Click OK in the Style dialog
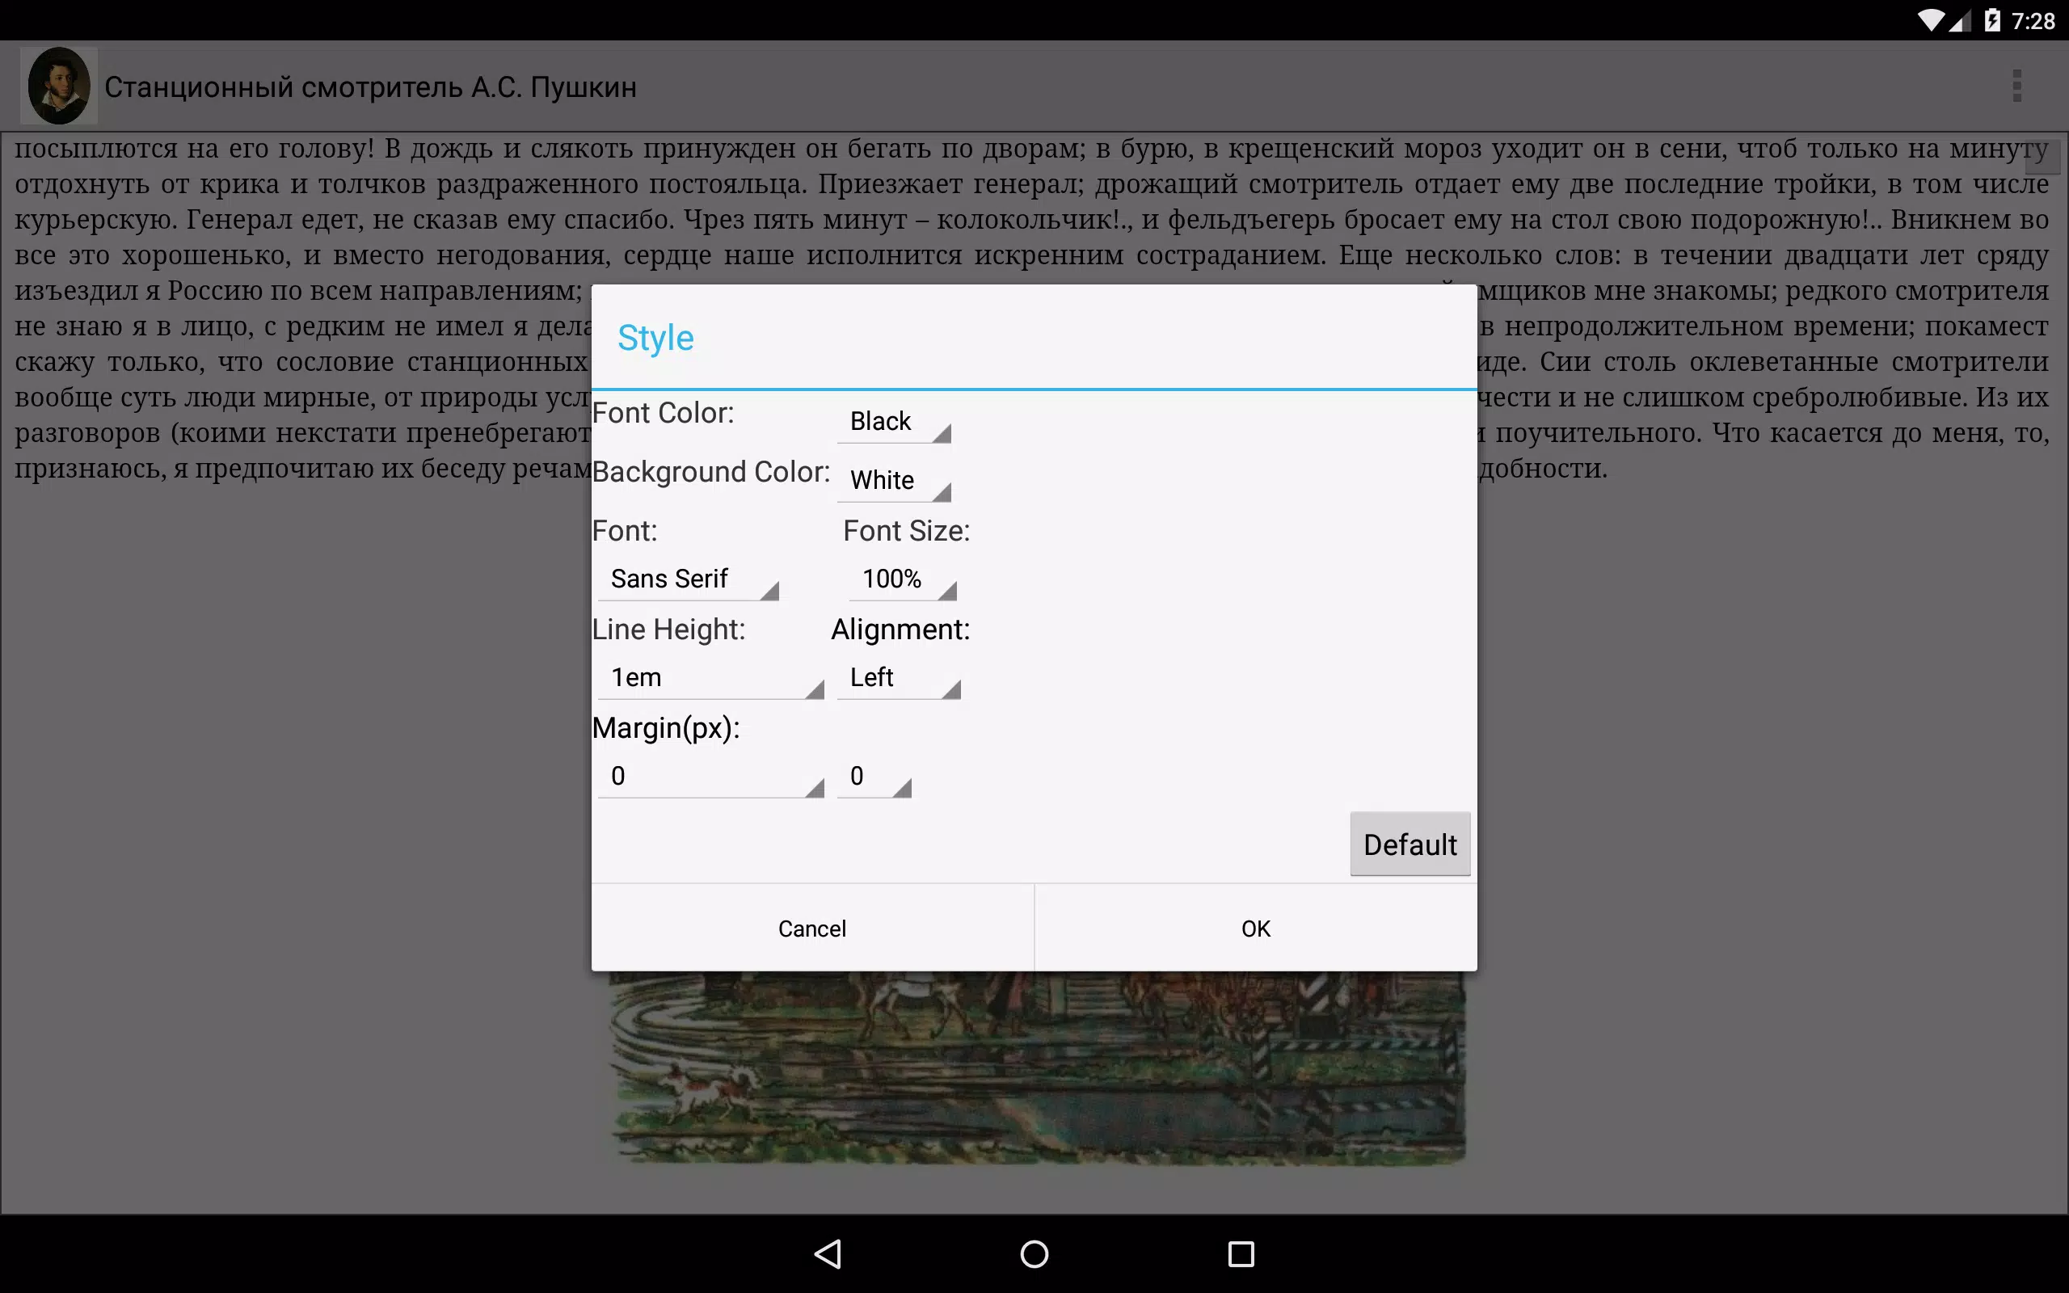 pos(1256,928)
